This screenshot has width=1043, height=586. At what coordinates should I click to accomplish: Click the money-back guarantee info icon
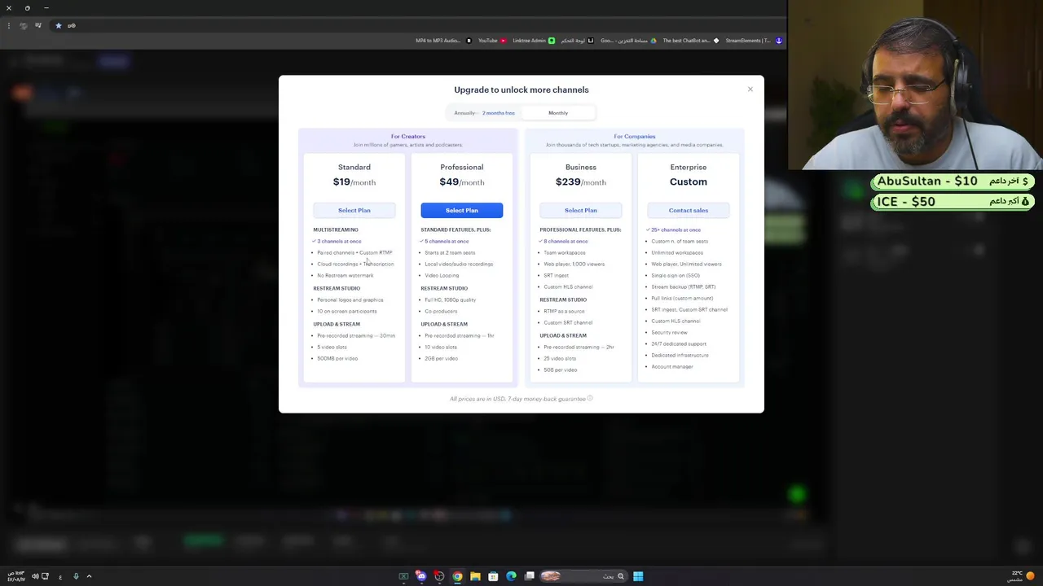coord(590,399)
